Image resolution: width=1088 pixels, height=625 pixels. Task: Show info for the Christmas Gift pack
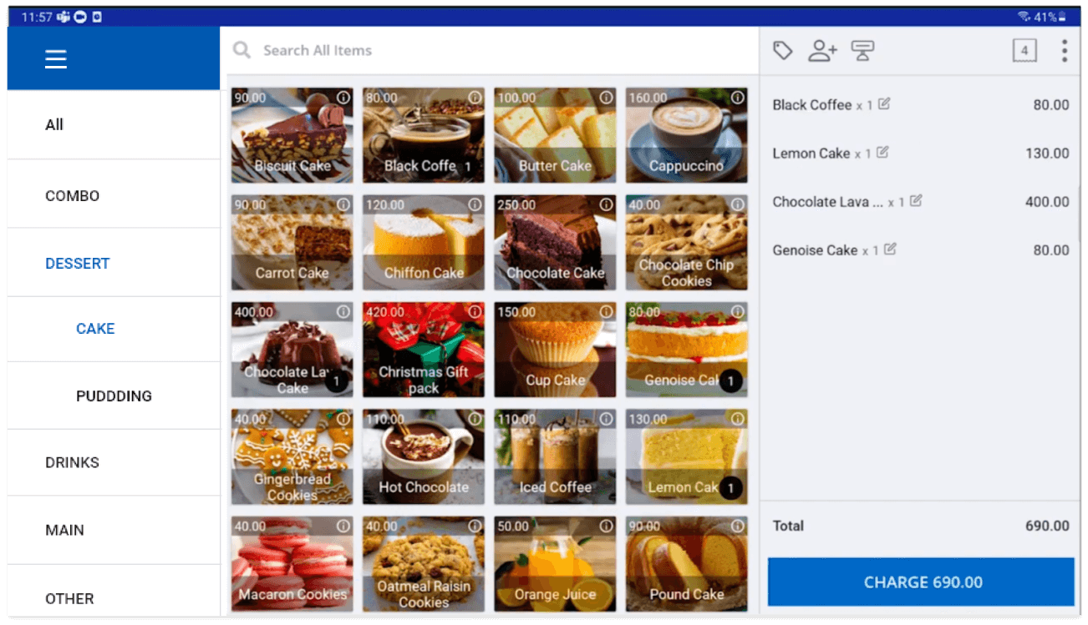pos(475,312)
